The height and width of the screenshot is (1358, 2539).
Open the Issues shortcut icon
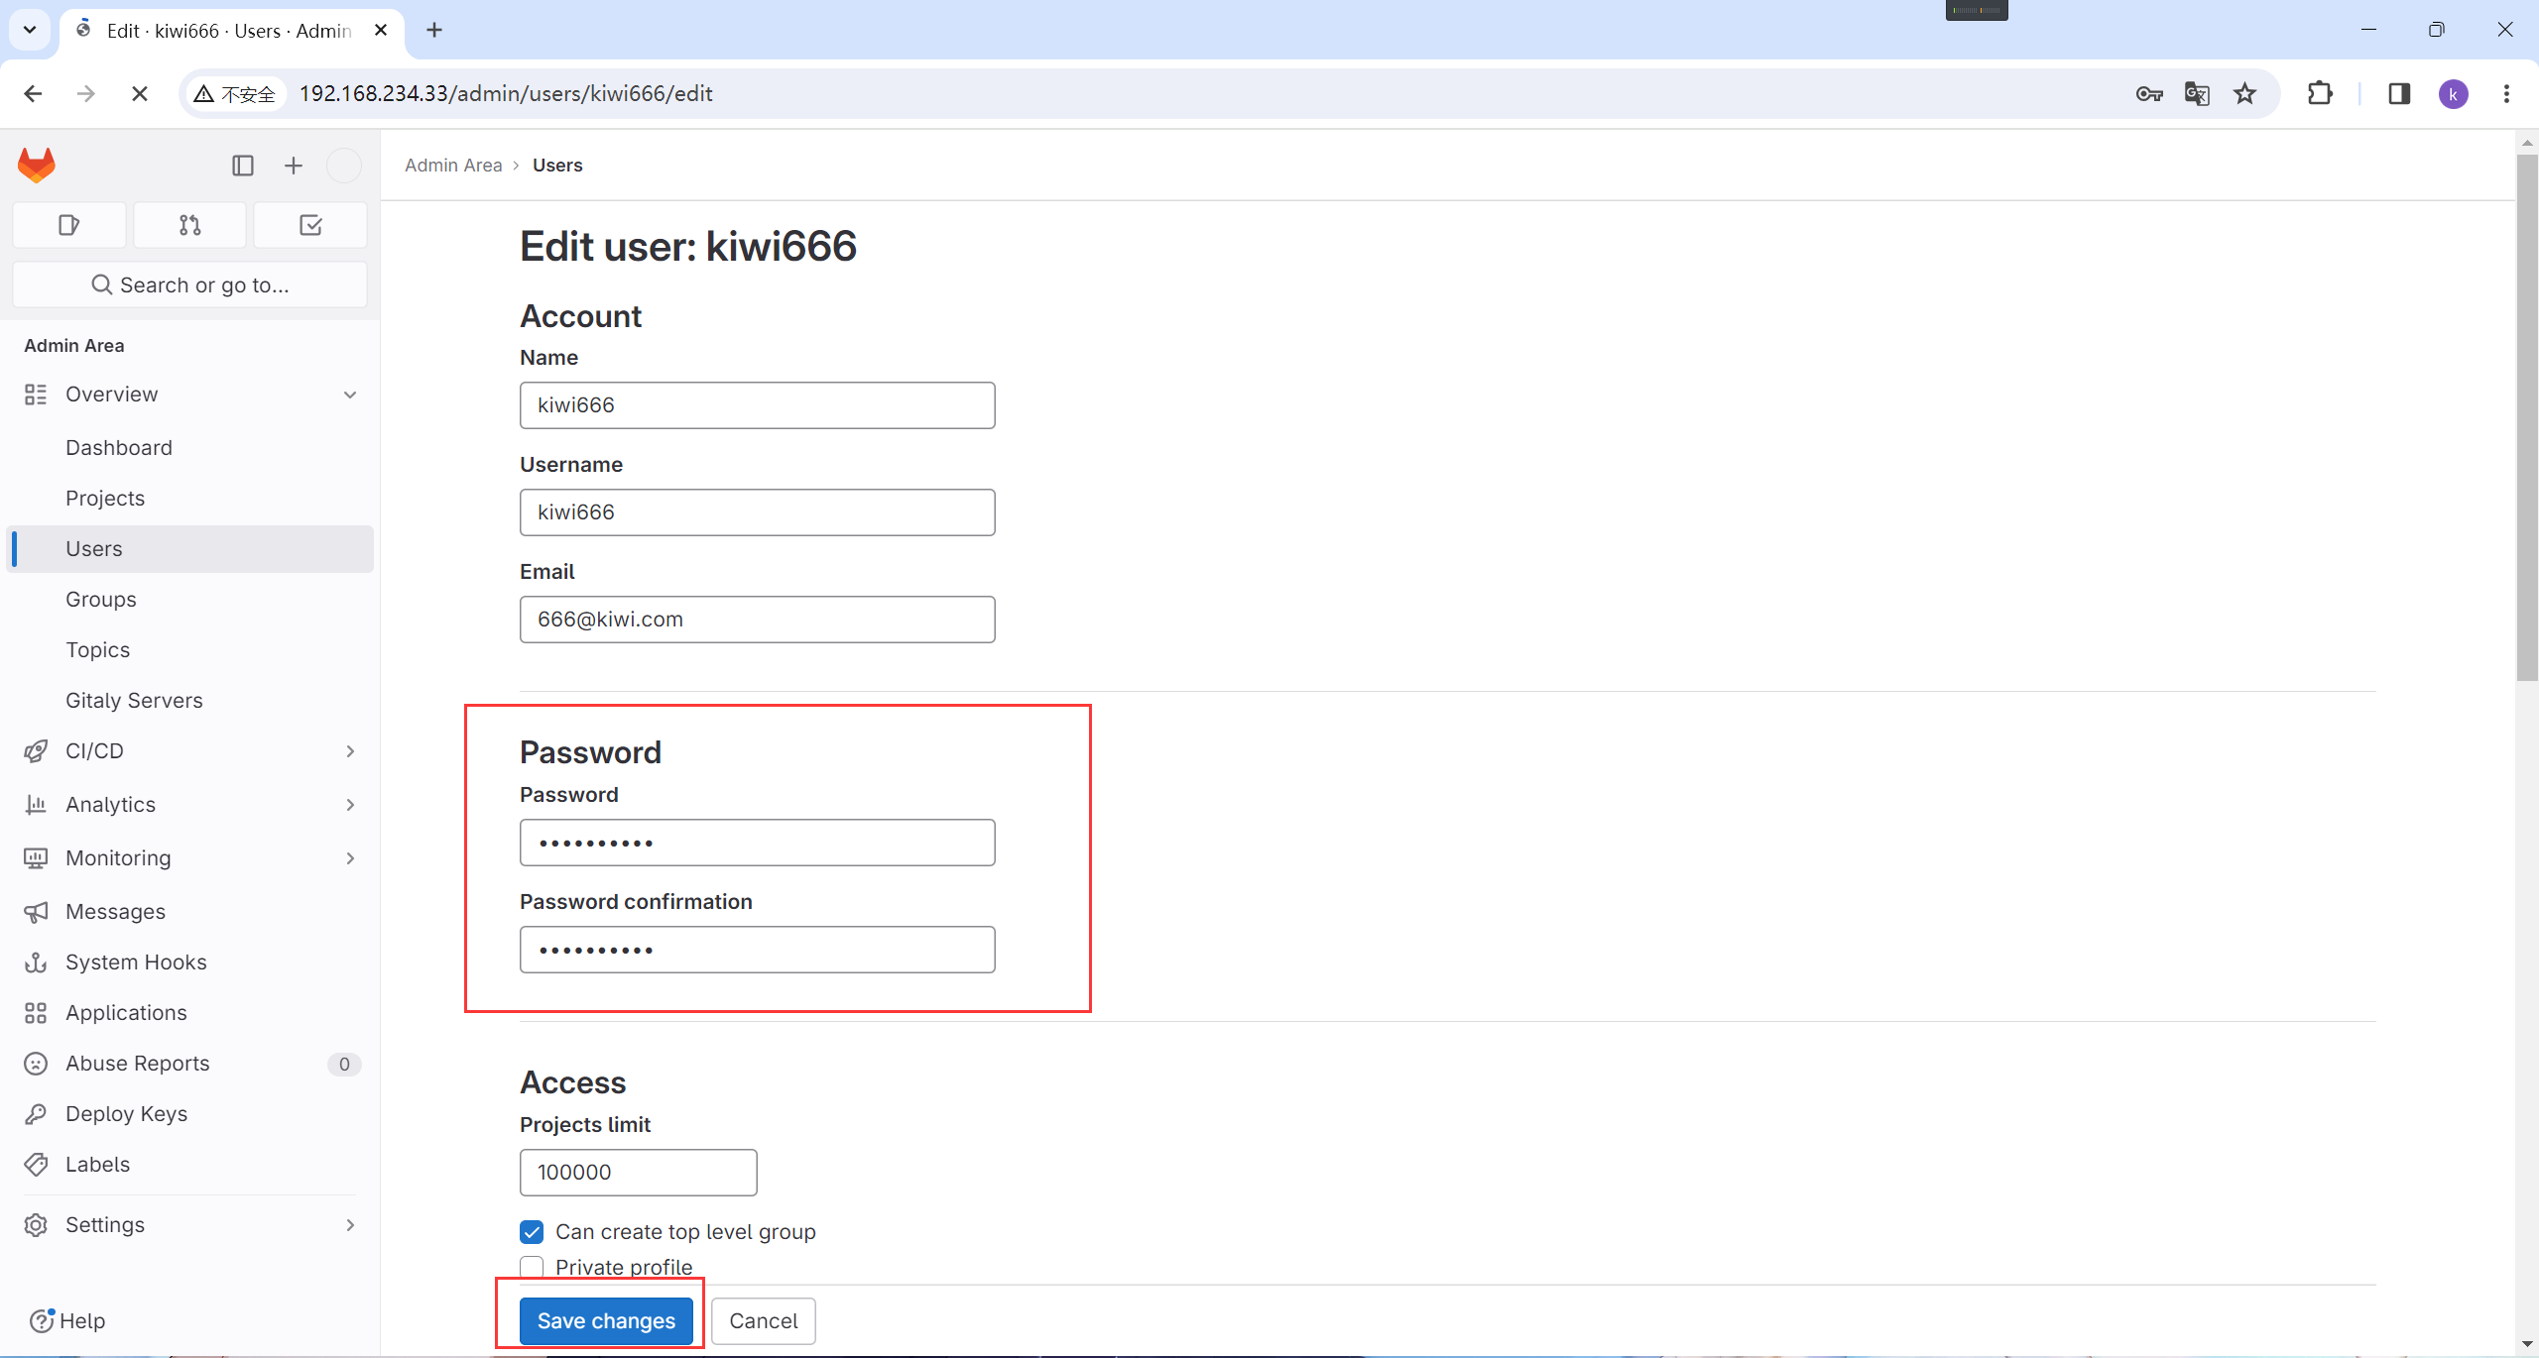pos(68,225)
